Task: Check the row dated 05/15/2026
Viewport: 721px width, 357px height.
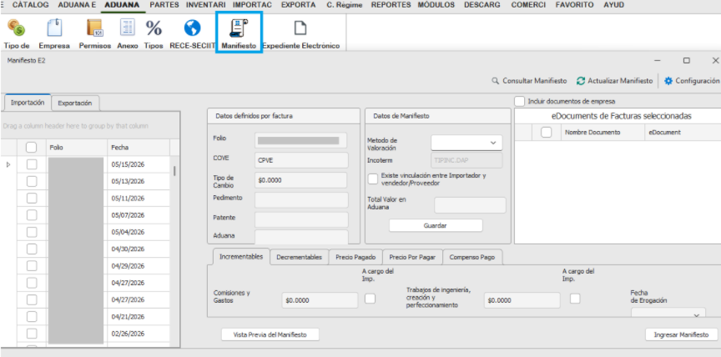Action: [31, 164]
